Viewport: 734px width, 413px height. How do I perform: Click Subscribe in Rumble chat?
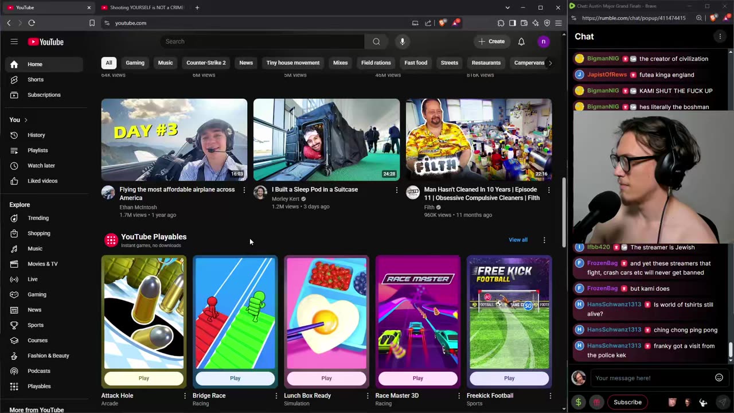[627, 402]
